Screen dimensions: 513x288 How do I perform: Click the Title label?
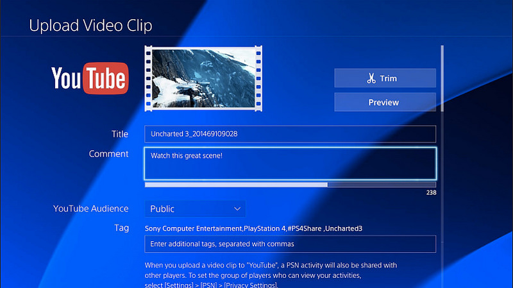pyautogui.click(x=119, y=134)
